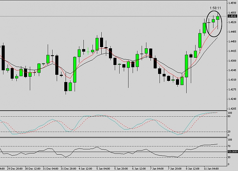This screenshot has width=238, height=171.
Task: Click the 1.4380 price axis label
Action: tap(233, 61)
